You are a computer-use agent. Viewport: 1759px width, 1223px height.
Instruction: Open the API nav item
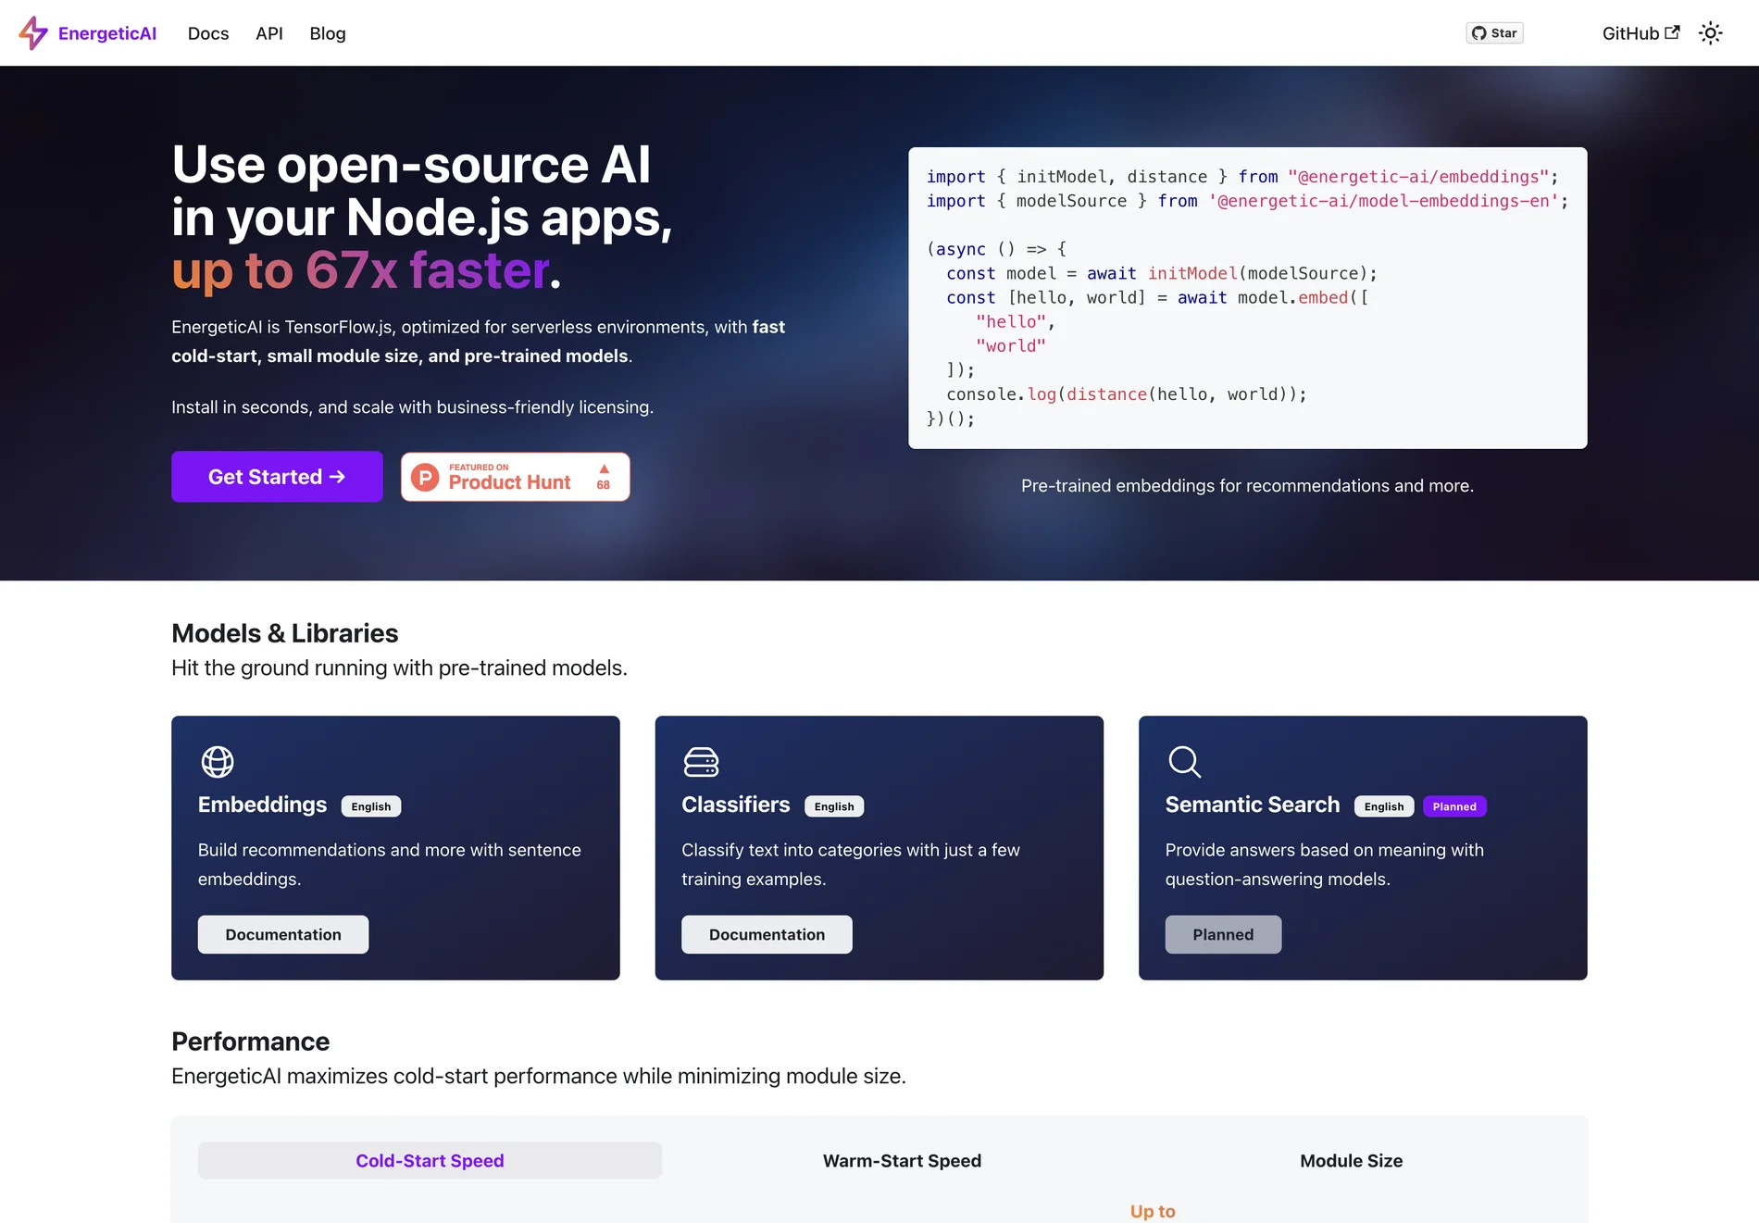coord(269,33)
